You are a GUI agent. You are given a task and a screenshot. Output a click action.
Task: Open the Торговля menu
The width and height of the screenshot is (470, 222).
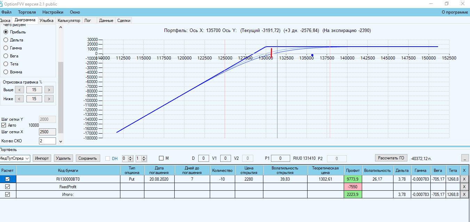(27, 12)
